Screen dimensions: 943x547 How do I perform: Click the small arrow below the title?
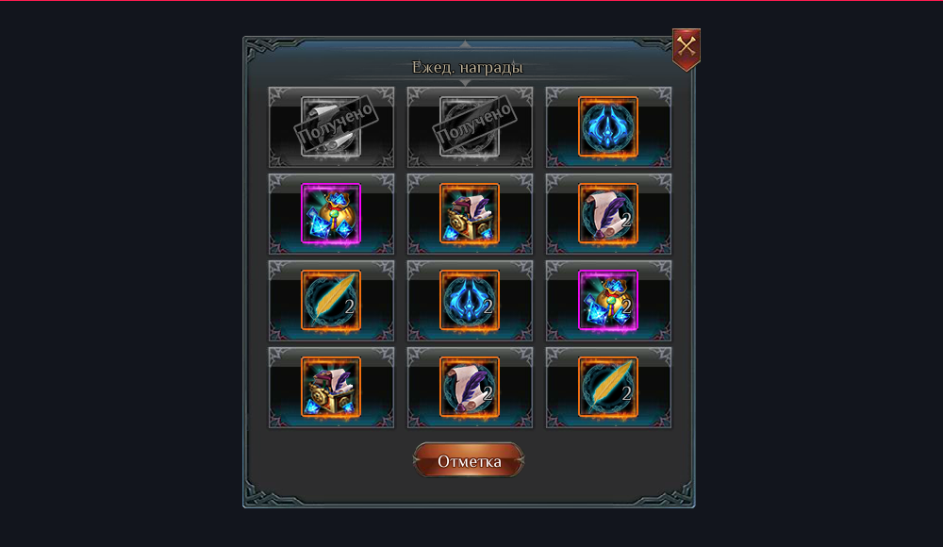pyautogui.click(x=465, y=82)
